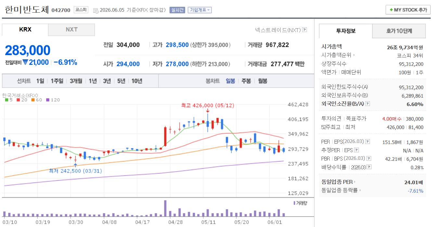Open the 호가10단계 tab

point(399,31)
